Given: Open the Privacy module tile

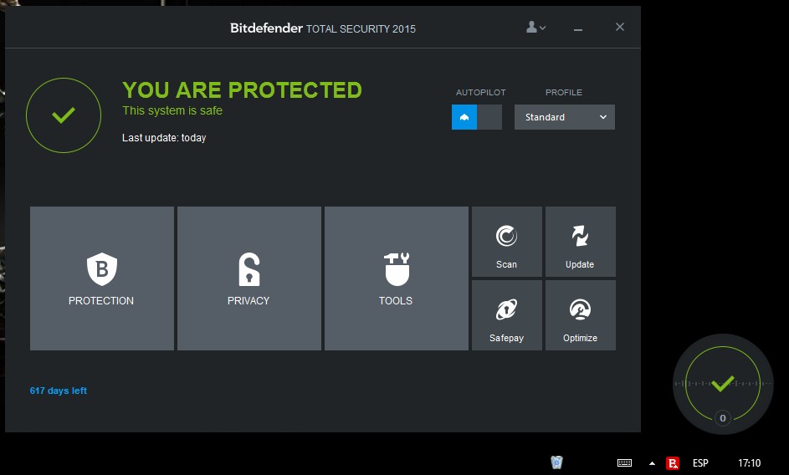Looking at the screenshot, I should [x=249, y=278].
